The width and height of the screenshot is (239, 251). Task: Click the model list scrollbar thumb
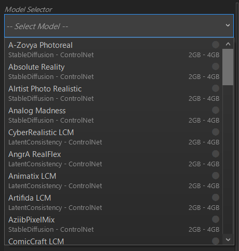[x=228, y=67]
